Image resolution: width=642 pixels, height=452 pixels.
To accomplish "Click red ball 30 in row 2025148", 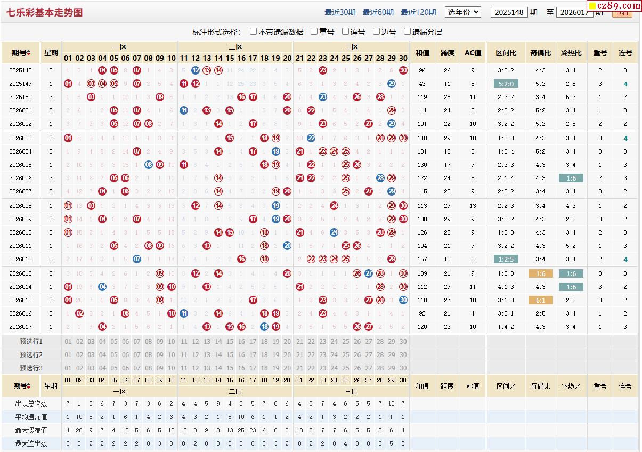I will click(403, 70).
